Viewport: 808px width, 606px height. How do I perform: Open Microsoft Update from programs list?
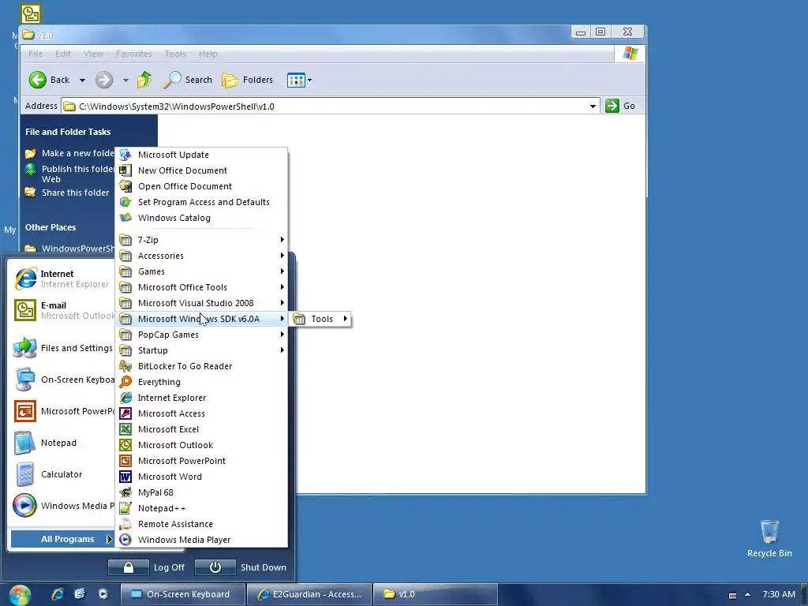point(201,155)
